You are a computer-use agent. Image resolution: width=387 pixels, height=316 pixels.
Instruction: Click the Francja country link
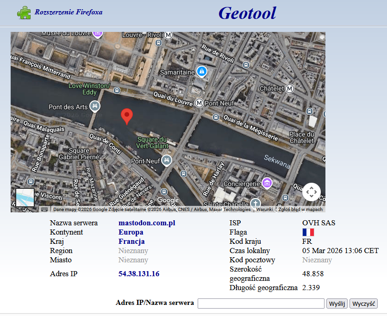(131, 242)
